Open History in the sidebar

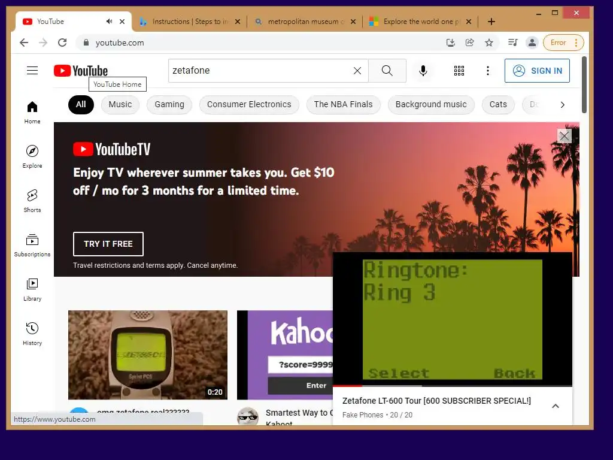tap(32, 334)
